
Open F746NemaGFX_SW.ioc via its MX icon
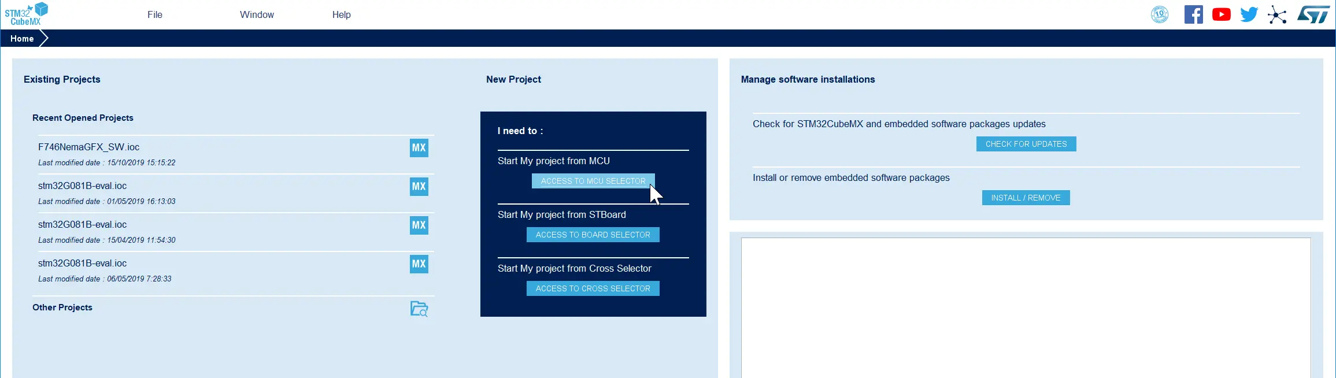419,148
